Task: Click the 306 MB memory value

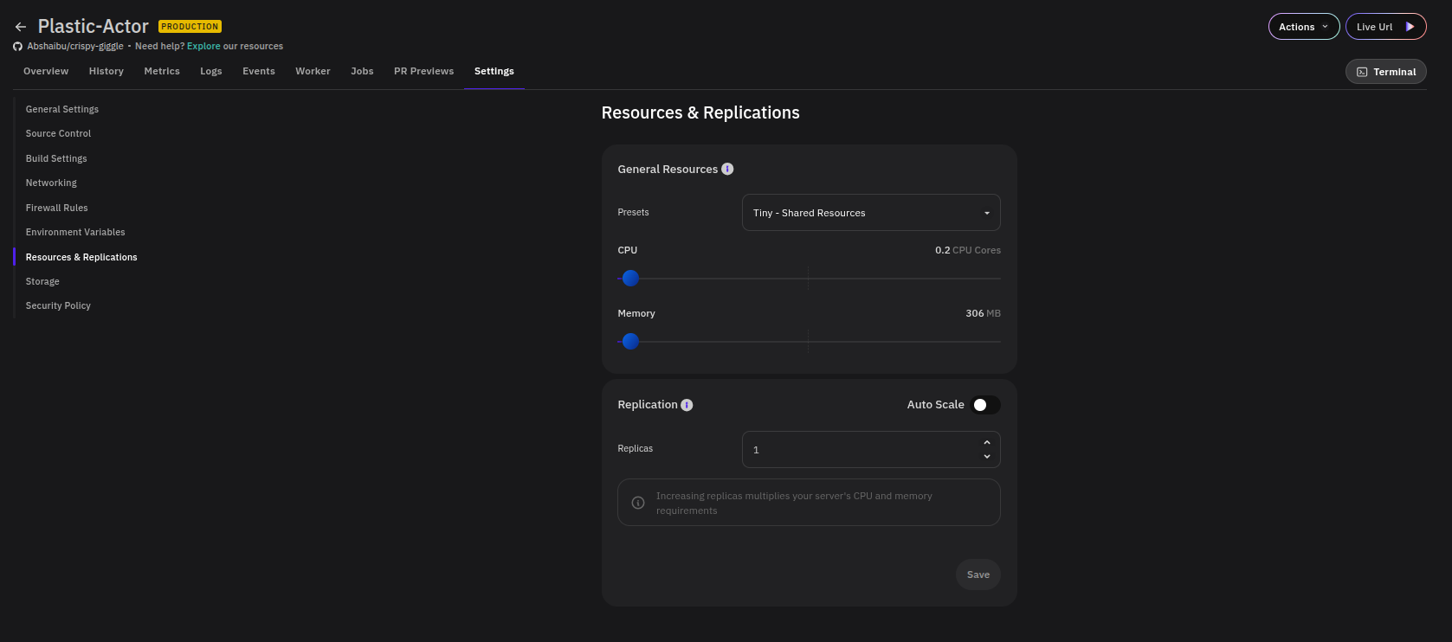Action: [x=983, y=313]
